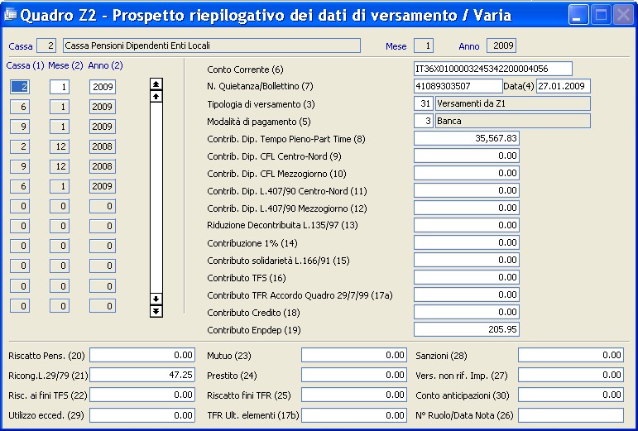Click the N° Ruolo/Data Nota (26) field
The image size is (638, 431).
pos(571,415)
